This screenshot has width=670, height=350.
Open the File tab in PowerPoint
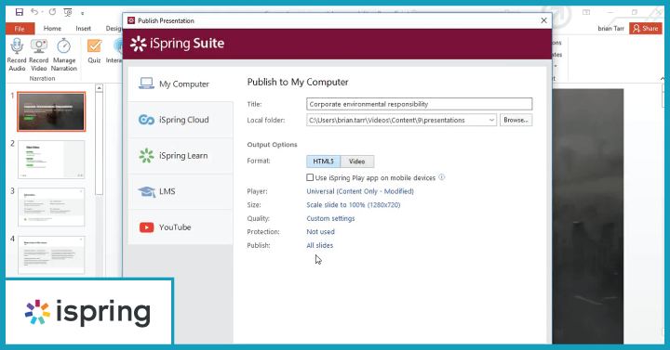pyautogui.click(x=20, y=29)
